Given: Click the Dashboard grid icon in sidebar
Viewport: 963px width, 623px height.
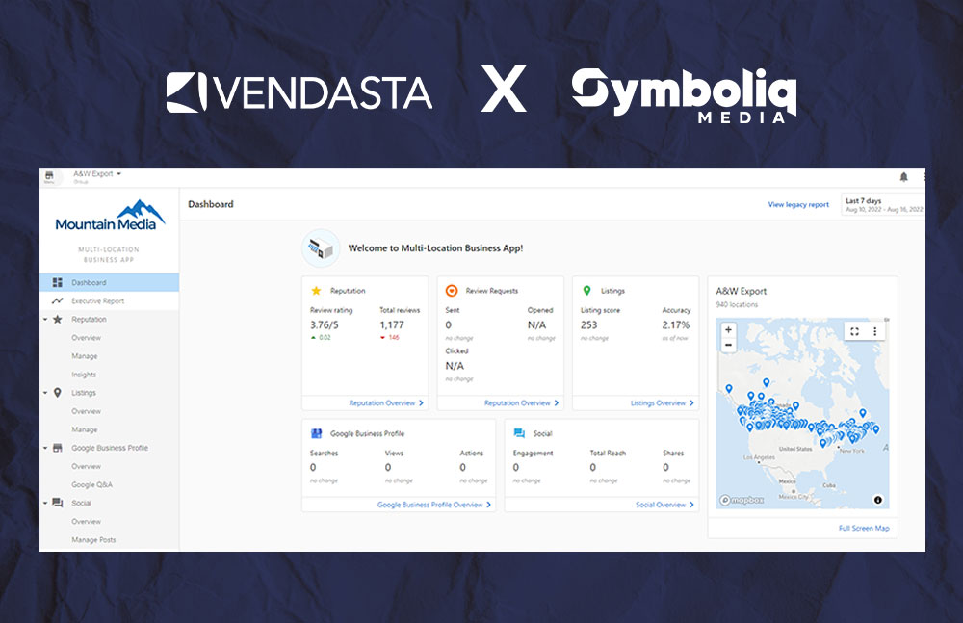Looking at the screenshot, I should pyautogui.click(x=57, y=283).
